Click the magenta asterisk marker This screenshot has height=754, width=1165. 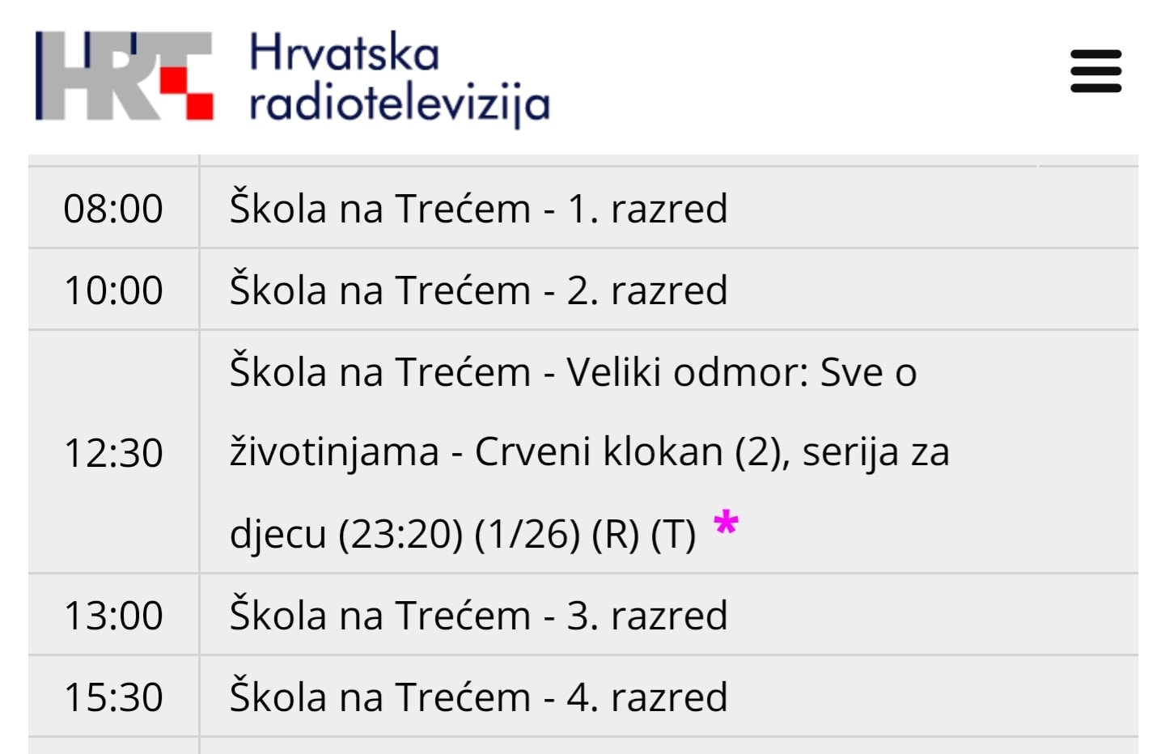[x=726, y=523]
